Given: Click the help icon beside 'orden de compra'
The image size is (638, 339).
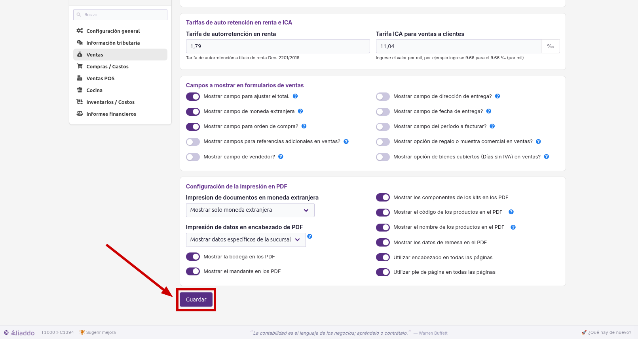Looking at the screenshot, I should click(304, 126).
